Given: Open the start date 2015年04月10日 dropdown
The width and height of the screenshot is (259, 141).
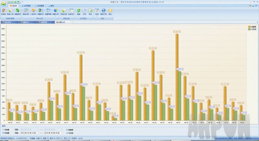Looking at the screenshot, I should [x=38, y=133].
